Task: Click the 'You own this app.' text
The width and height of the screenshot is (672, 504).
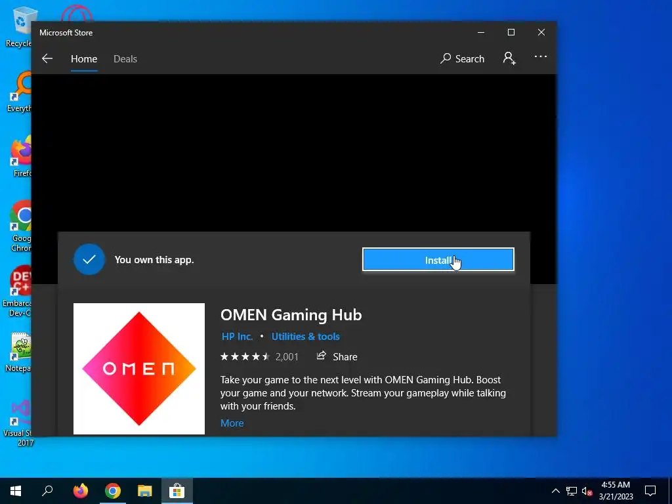Action: [x=154, y=260]
